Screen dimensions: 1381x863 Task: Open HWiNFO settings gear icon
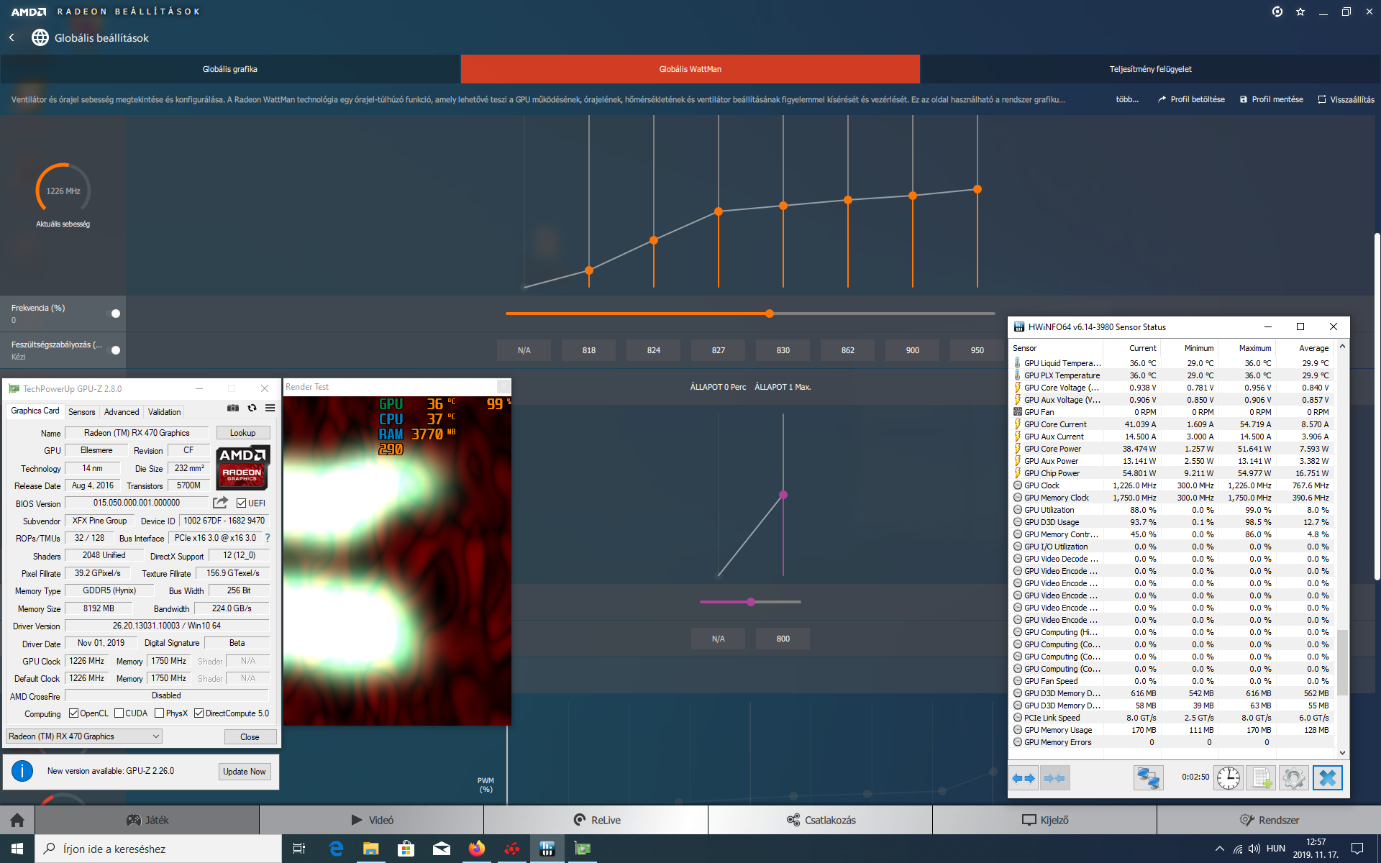coord(1293,778)
